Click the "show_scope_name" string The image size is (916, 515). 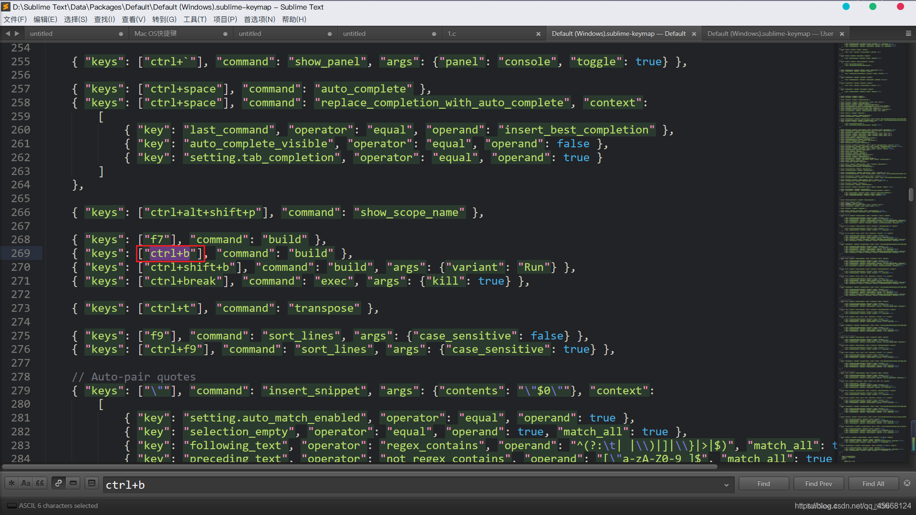409,212
